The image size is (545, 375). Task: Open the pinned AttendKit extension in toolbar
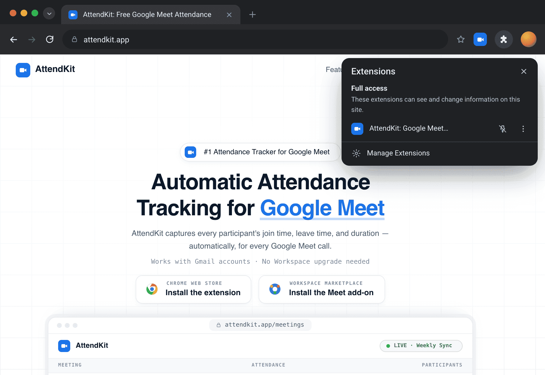(x=480, y=39)
